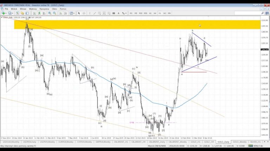270x151 pixels.
Task: Expand the Arrows tool dropdown
Action: pyautogui.click(x=126, y=13)
